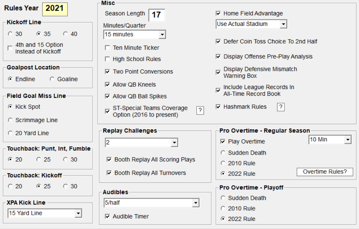Pick Sudden Death for Playoff overtime
359x229 pixels.
[x=223, y=198]
